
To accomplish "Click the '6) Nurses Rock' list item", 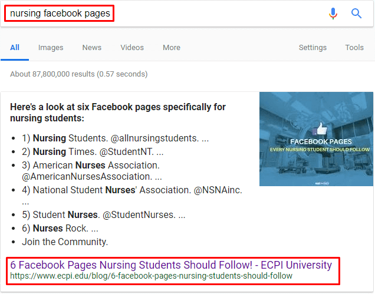I will (x=60, y=228).
